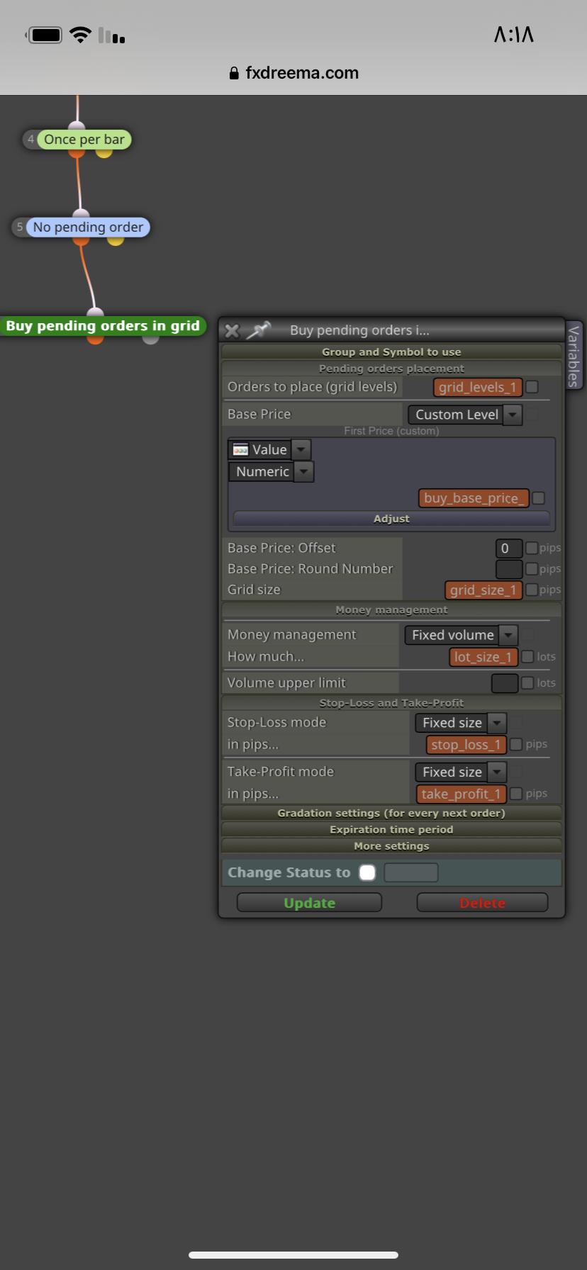Screen dimensions: 587x1270
Task: Click the Delete button
Action: (x=482, y=903)
